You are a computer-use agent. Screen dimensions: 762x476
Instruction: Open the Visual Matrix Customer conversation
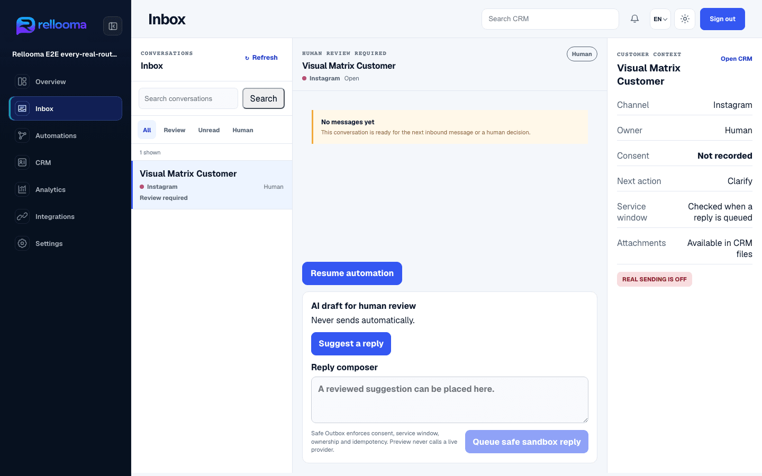(x=212, y=185)
